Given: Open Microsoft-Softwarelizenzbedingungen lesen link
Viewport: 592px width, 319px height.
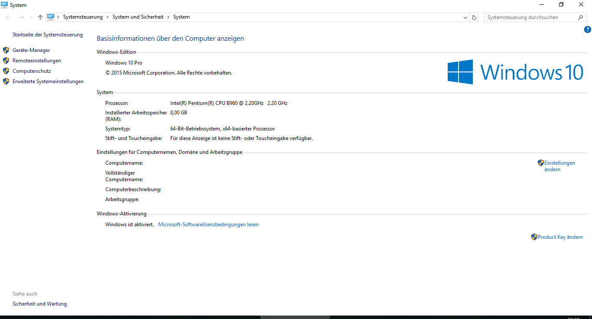Looking at the screenshot, I should click(x=208, y=225).
